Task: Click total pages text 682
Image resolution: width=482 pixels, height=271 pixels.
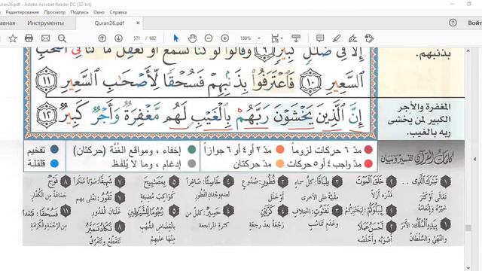Action: point(153,38)
